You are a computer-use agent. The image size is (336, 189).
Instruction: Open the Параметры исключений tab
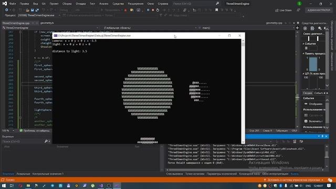pyautogui.click(x=222, y=174)
